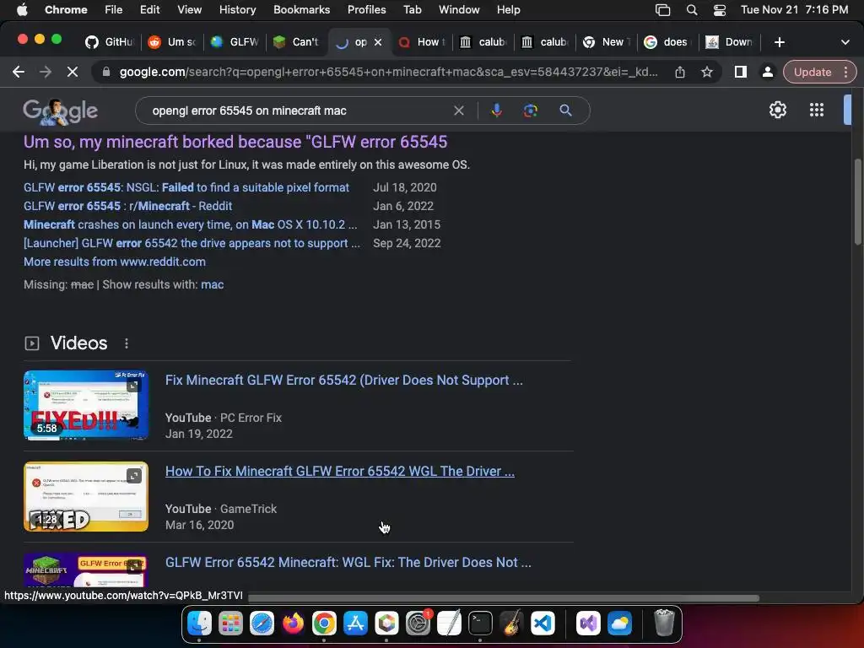
Task: Open Terminal from the Dock
Action: (480, 624)
